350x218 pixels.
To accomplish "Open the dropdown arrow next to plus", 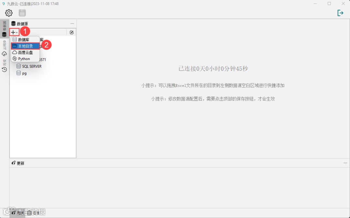I will coord(16,32).
